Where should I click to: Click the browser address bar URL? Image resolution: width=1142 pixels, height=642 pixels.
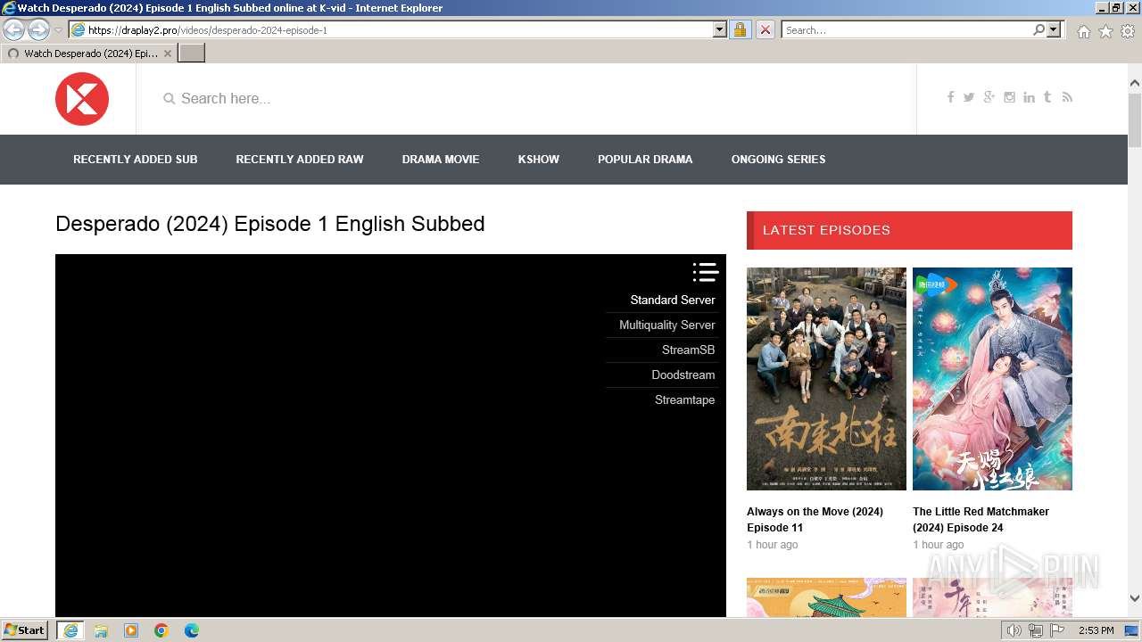click(400, 29)
